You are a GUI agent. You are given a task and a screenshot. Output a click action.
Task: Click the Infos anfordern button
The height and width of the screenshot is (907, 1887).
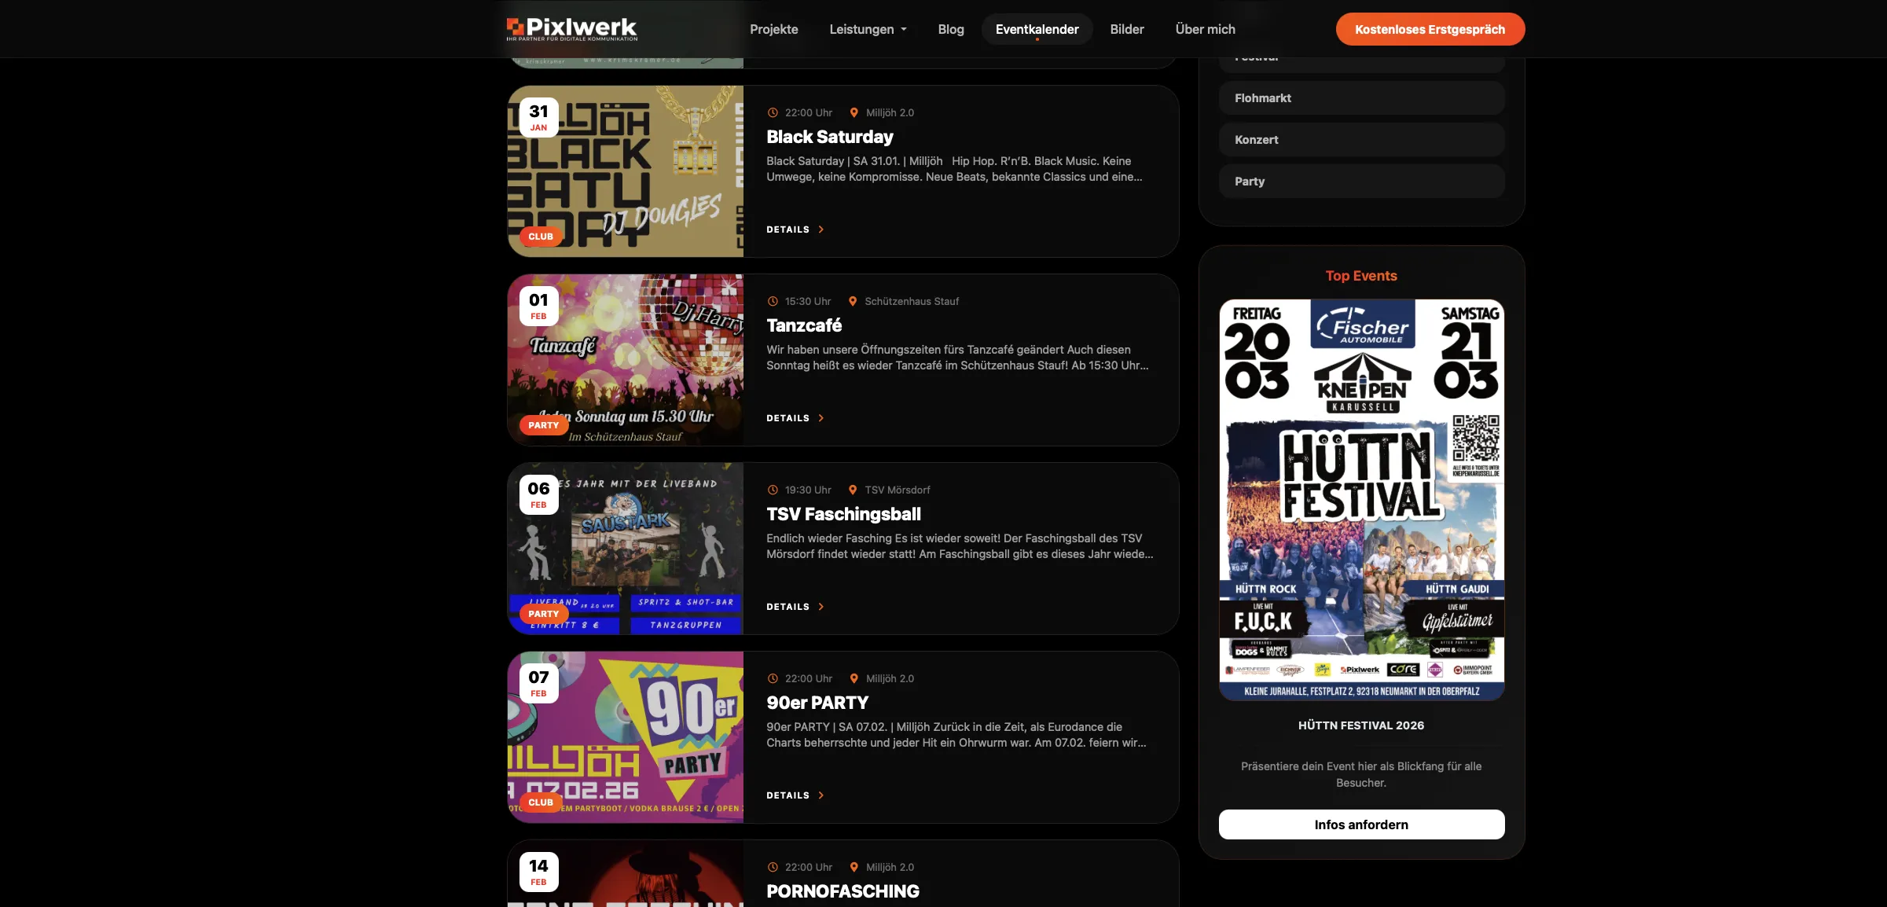point(1361,824)
